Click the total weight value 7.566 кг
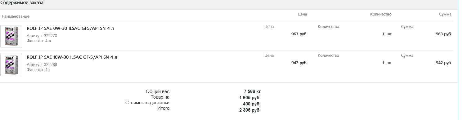This screenshot has height=120, width=463. [x=252, y=91]
